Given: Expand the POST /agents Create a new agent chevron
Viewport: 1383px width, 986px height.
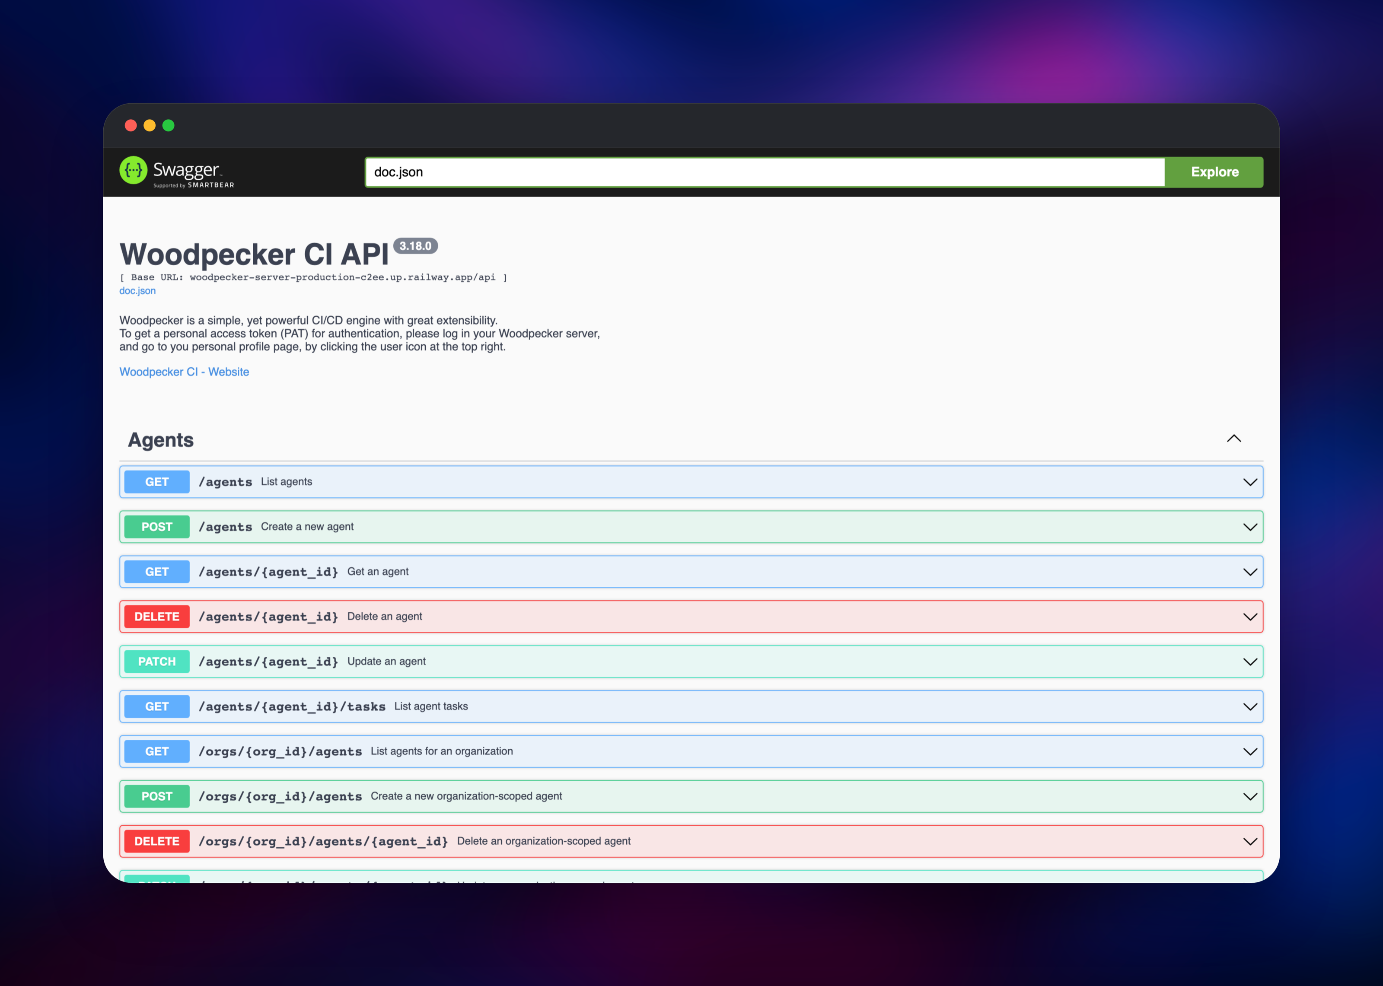Looking at the screenshot, I should coord(1250,527).
